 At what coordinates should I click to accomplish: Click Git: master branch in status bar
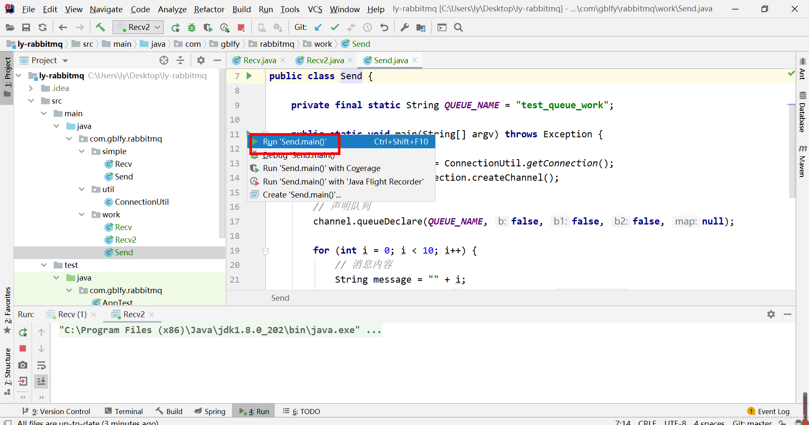[x=752, y=422]
